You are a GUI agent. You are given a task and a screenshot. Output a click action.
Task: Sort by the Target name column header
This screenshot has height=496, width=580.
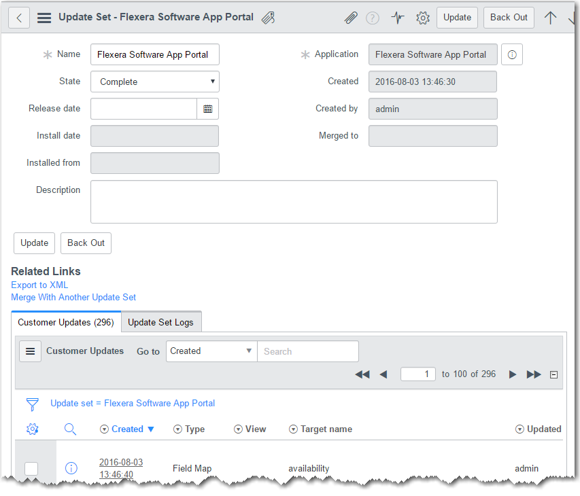(326, 429)
